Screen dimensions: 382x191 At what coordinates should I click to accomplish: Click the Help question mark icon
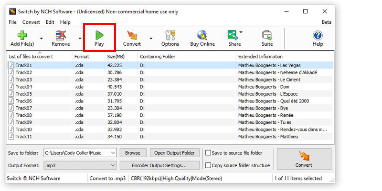pyautogui.click(x=318, y=35)
